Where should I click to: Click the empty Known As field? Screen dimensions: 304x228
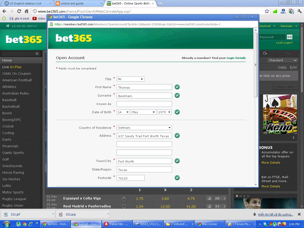click(144, 104)
